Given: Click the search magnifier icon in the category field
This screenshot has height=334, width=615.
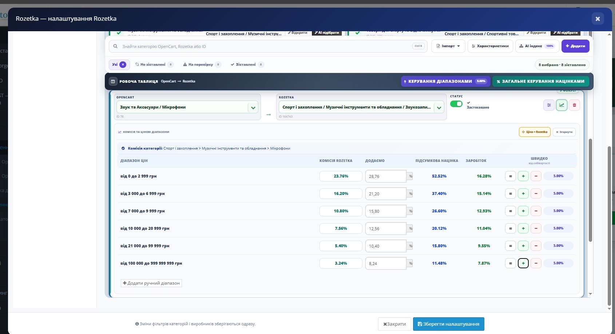Looking at the screenshot, I should 115,46.
